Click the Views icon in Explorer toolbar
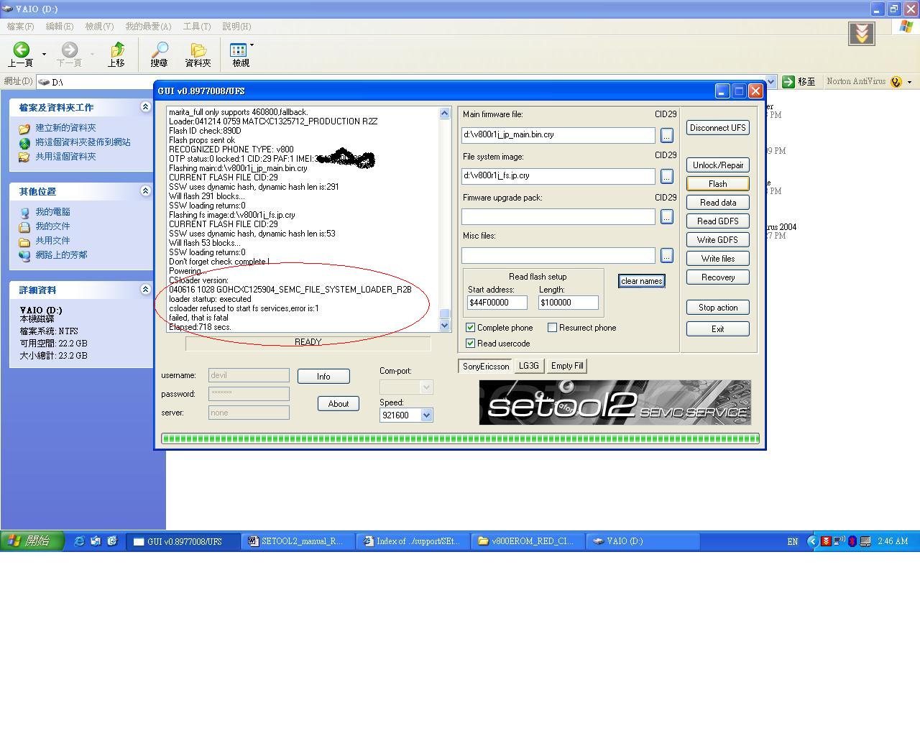 (x=238, y=50)
